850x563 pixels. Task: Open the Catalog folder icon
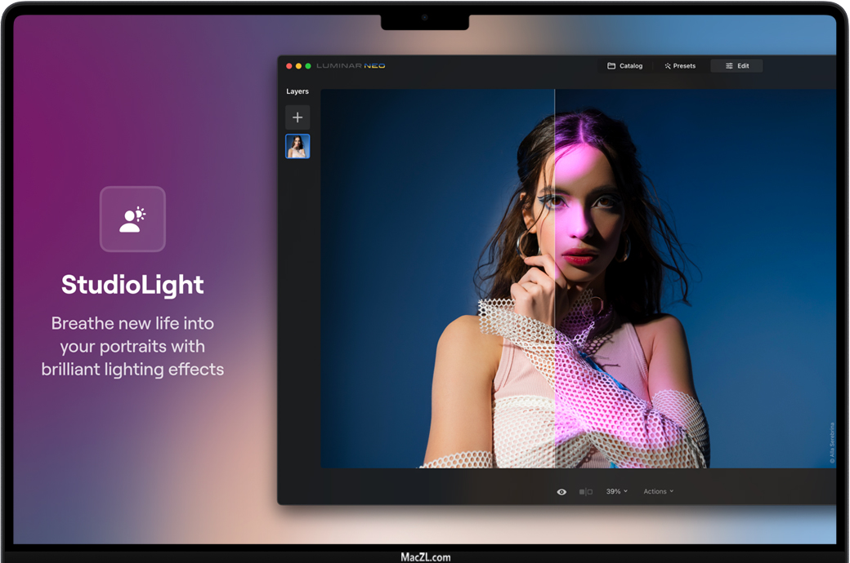click(611, 66)
